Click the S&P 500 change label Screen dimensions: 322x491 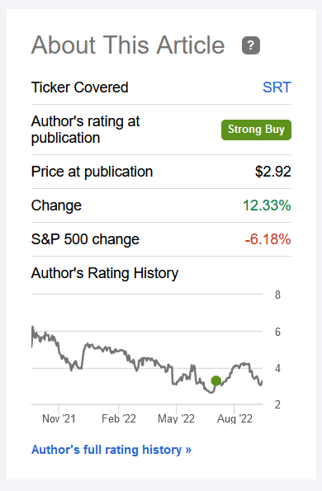[85, 239]
